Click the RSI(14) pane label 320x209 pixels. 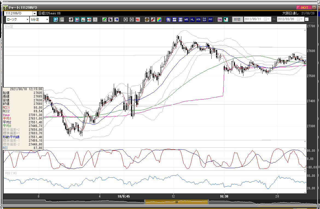coord(11,173)
